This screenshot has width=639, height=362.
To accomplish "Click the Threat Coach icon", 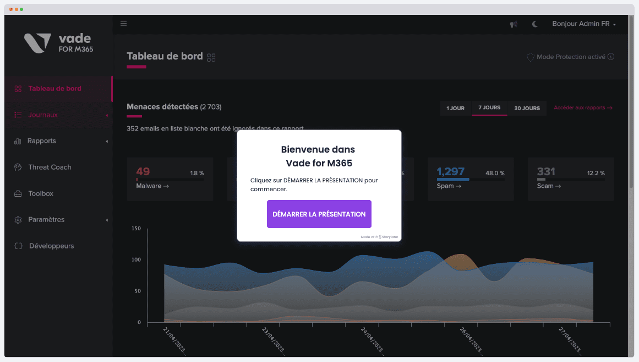I will (x=18, y=168).
